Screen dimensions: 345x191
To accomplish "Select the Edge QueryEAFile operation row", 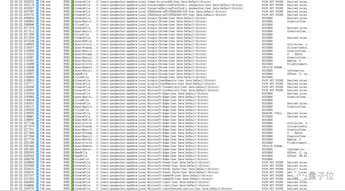I will 161,120.
